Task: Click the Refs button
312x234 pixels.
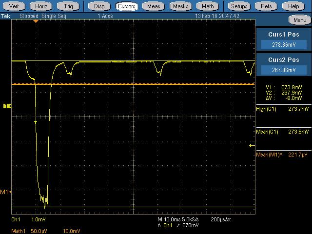Action: pos(266,6)
